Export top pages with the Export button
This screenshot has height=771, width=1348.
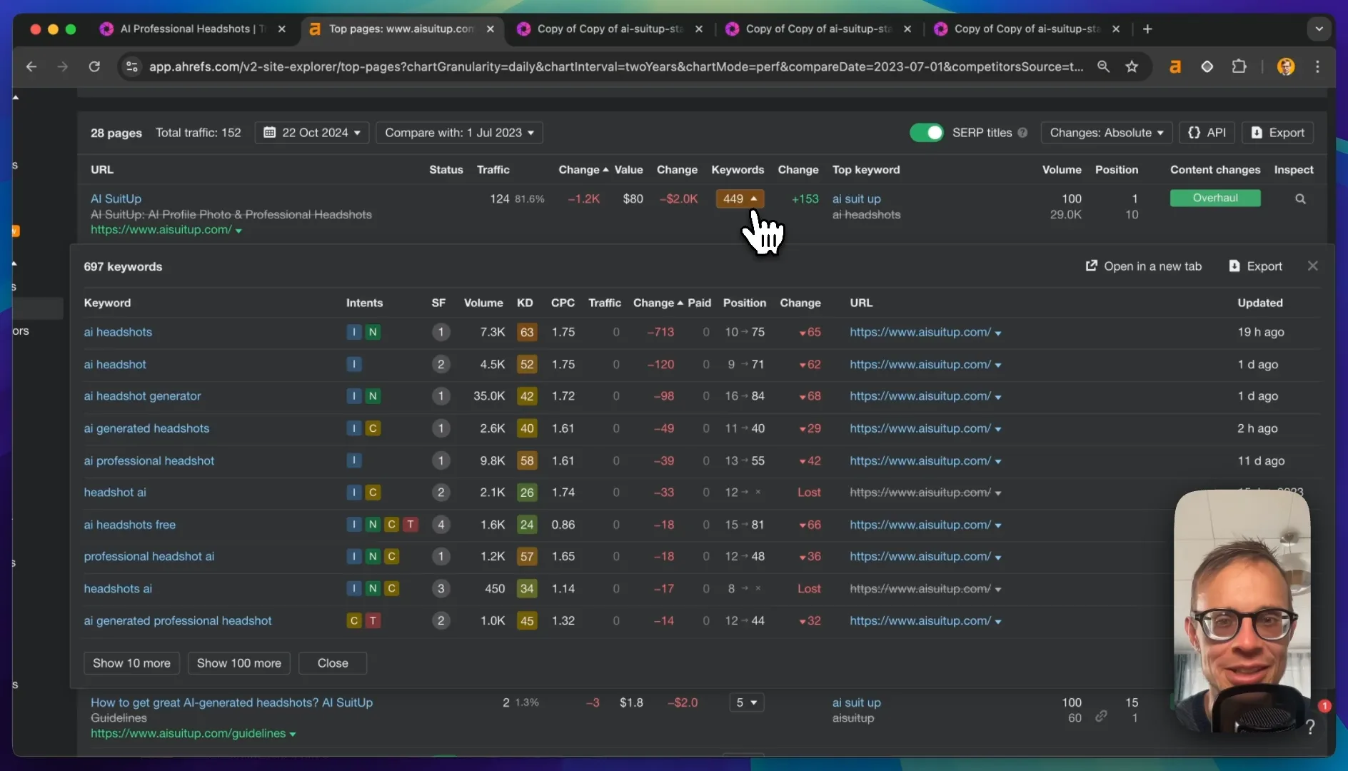[x=1277, y=133]
